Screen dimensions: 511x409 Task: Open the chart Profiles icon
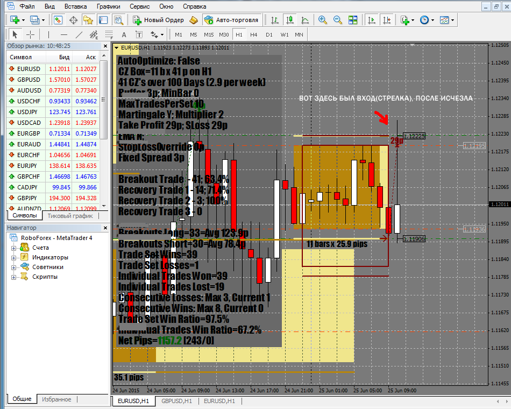pos(34,20)
